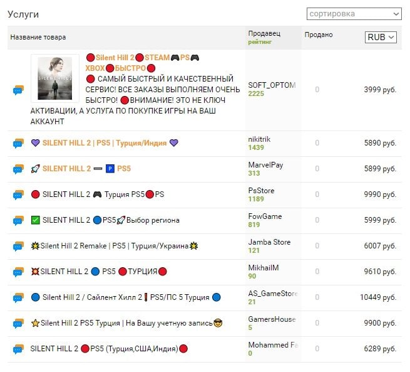
Task: Click price 6007 руб.
Action: click(380, 245)
